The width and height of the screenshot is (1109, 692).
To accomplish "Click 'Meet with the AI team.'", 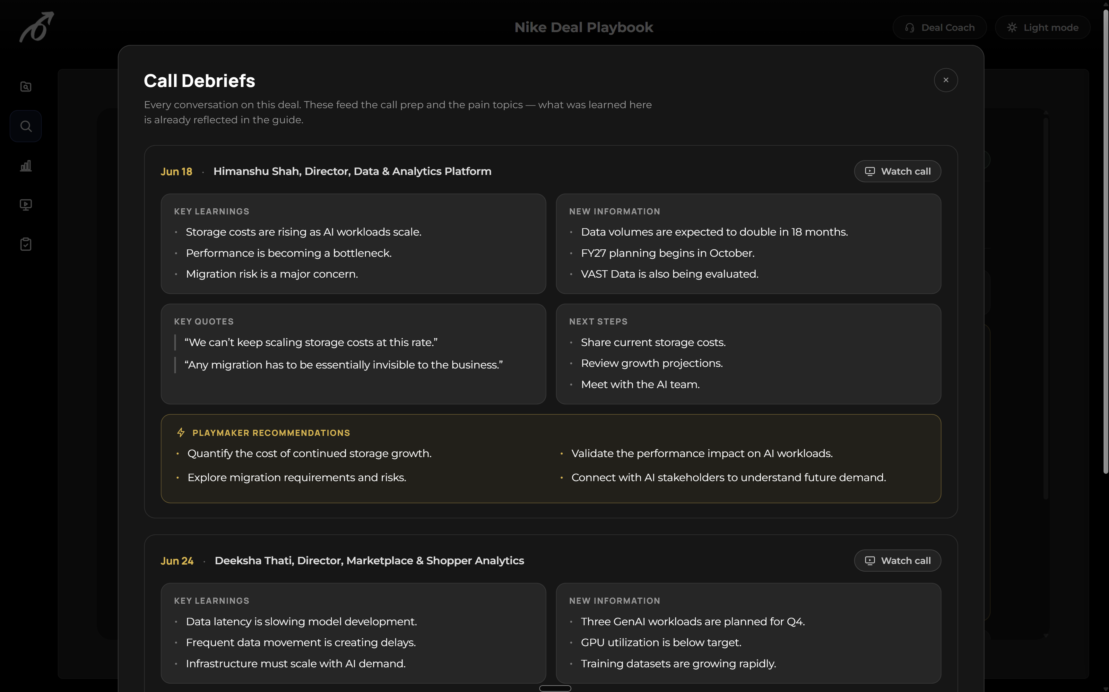I will 640,385.
